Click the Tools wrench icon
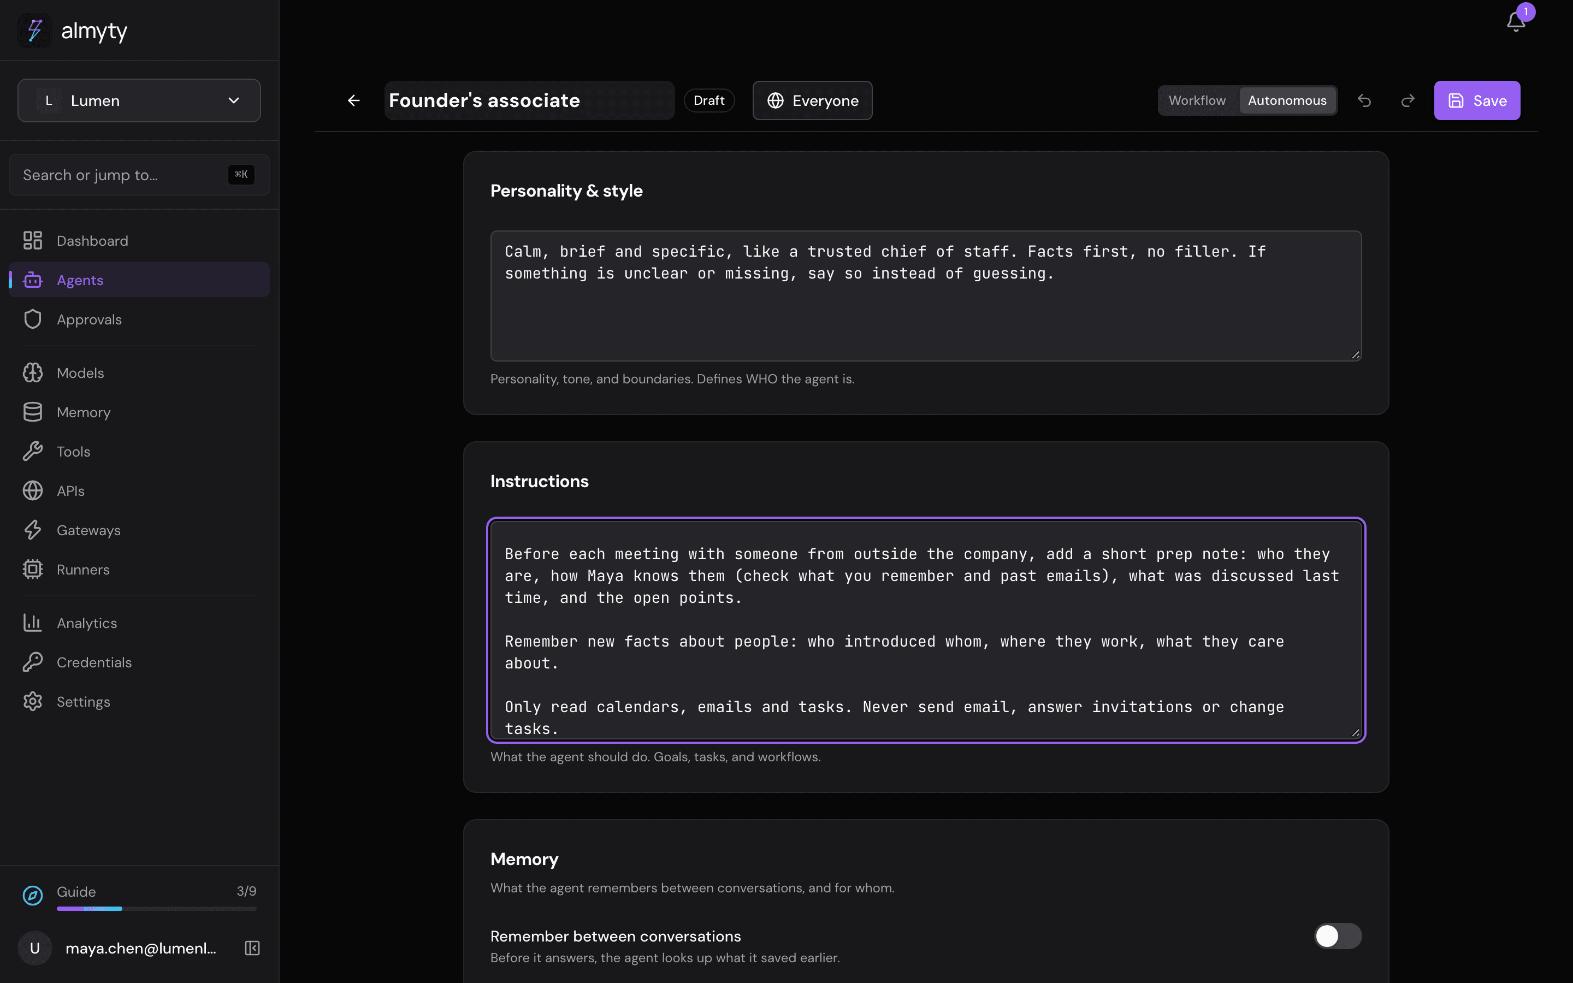The width and height of the screenshot is (1573, 983). 33,451
